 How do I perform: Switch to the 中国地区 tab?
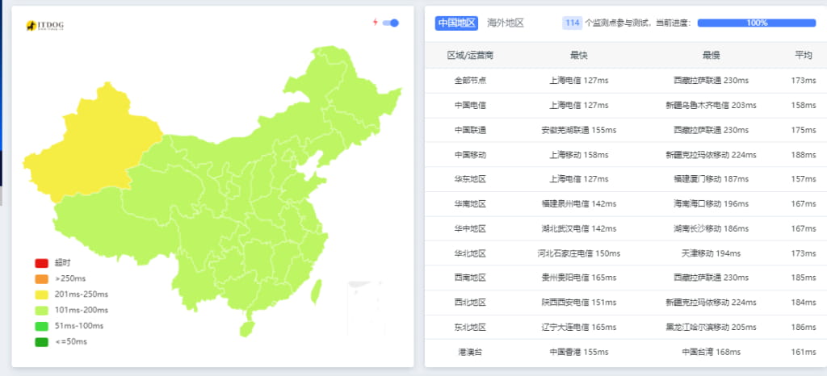click(x=456, y=23)
